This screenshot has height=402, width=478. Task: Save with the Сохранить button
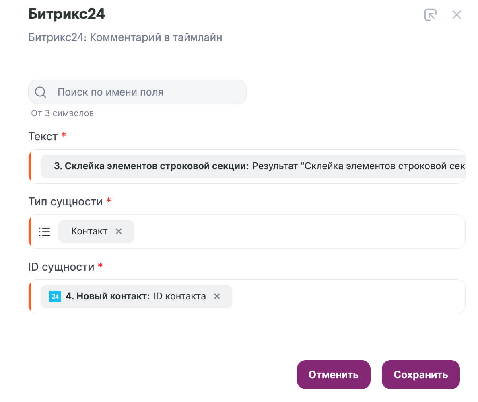coord(421,375)
